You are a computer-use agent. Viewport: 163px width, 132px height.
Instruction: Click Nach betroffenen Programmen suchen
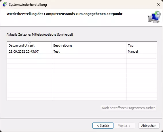(129, 108)
